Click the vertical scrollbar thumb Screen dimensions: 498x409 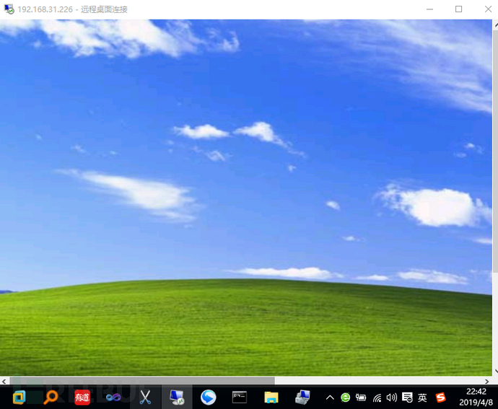coord(495,151)
